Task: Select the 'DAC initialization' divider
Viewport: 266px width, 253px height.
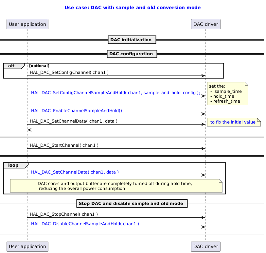Action: (132, 40)
